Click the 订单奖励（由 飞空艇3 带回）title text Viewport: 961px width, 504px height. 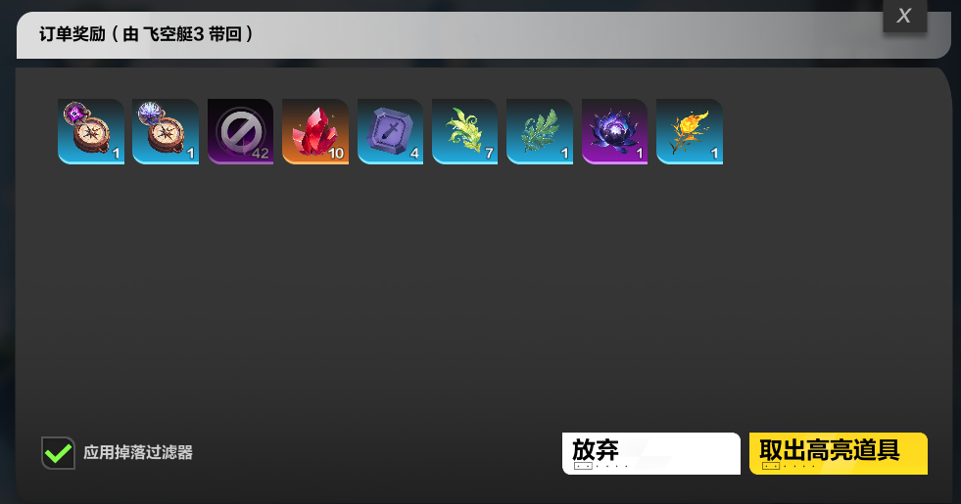147,33
